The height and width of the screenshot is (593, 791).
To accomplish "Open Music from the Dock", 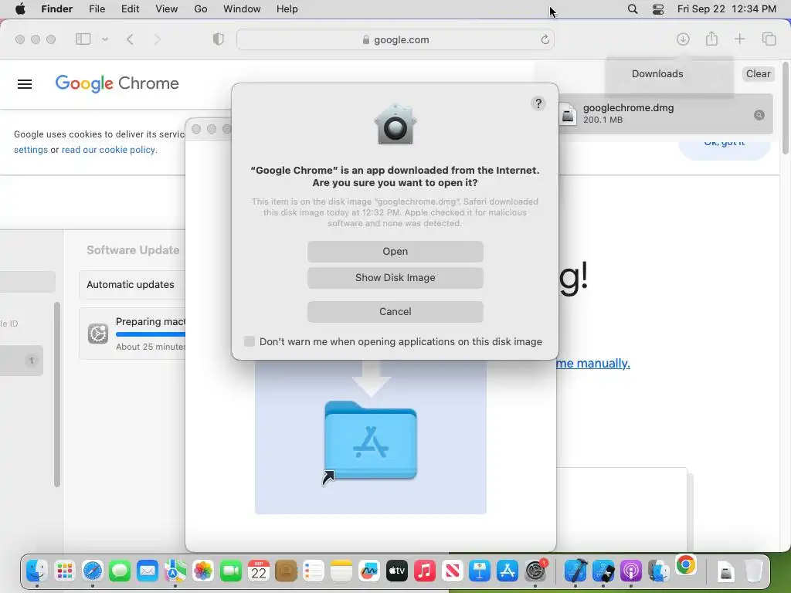I will point(424,571).
